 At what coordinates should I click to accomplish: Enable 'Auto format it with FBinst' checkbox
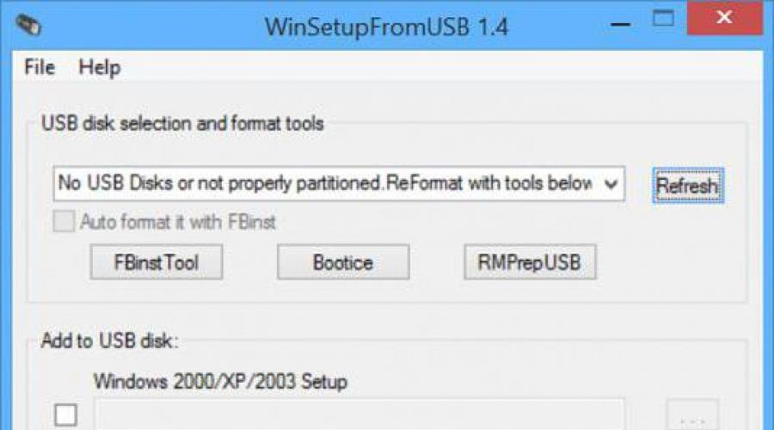pyautogui.click(x=64, y=222)
